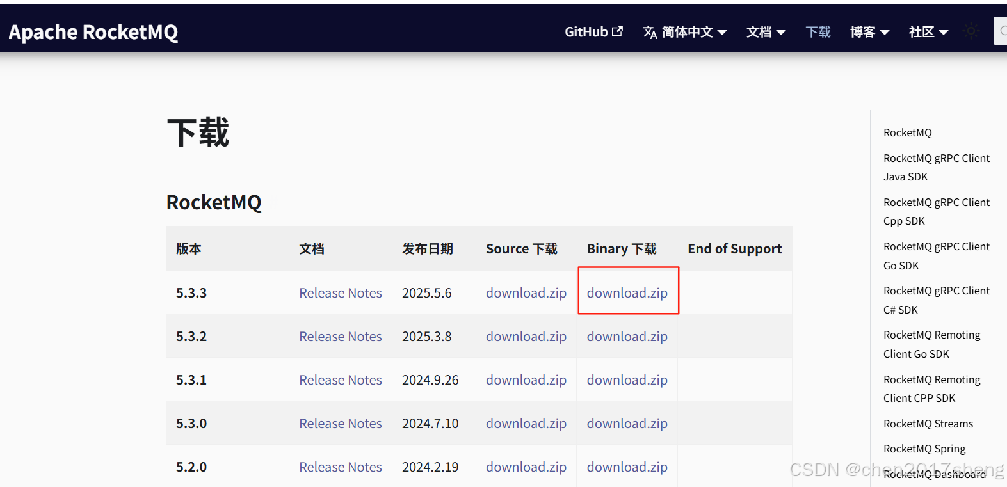1007x487 pixels.
Task: Click the search box at top right
Action: click(1001, 31)
